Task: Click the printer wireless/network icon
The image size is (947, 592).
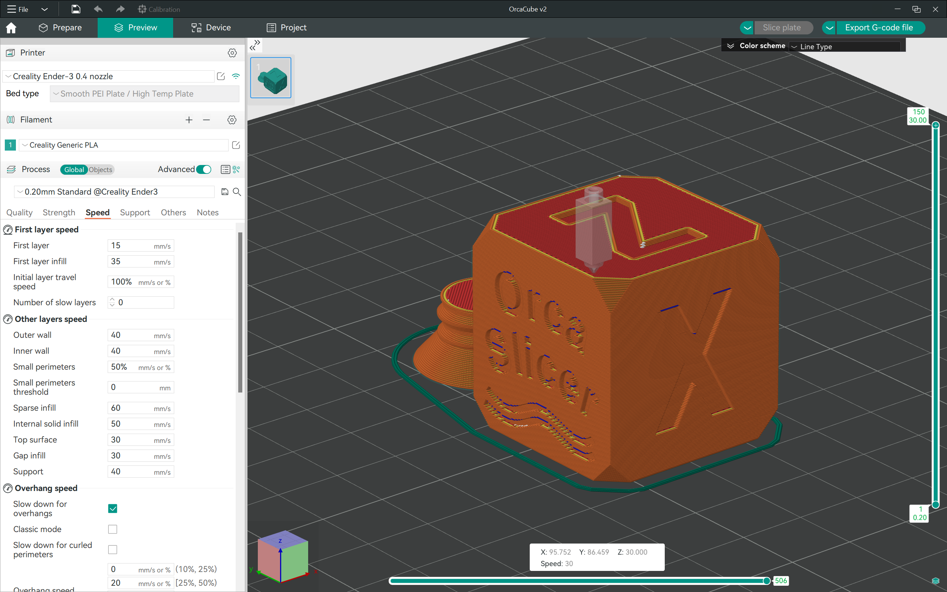Action: pos(236,76)
